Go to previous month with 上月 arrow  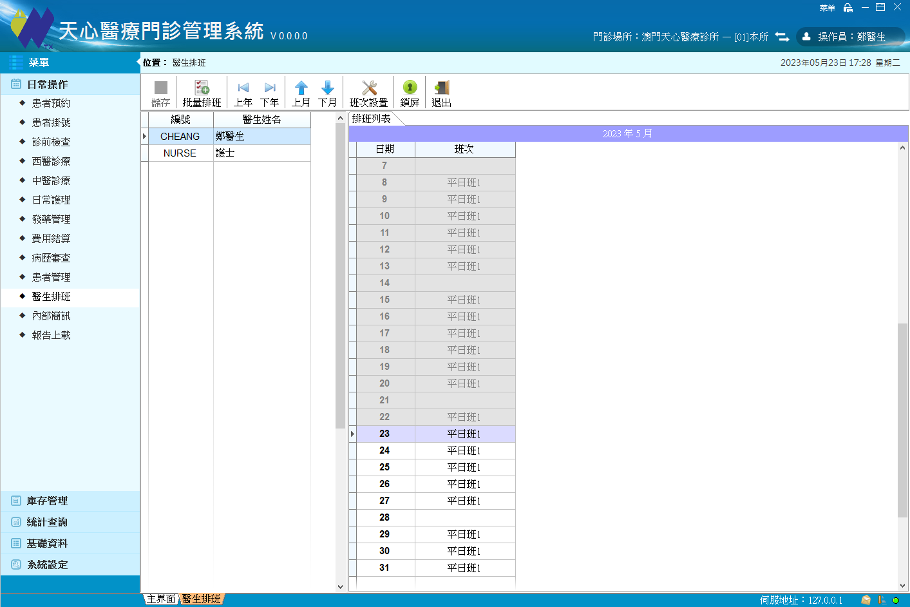[301, 93]
